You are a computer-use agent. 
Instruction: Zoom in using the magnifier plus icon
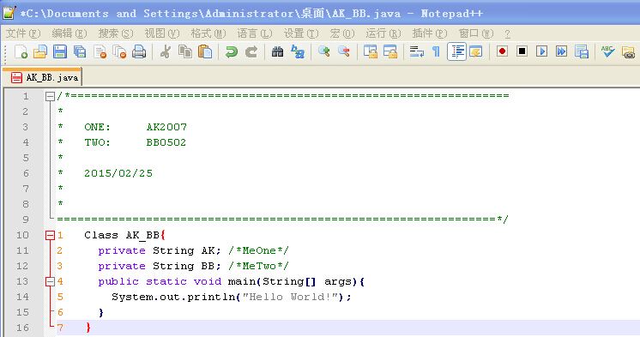coord(324,51)
